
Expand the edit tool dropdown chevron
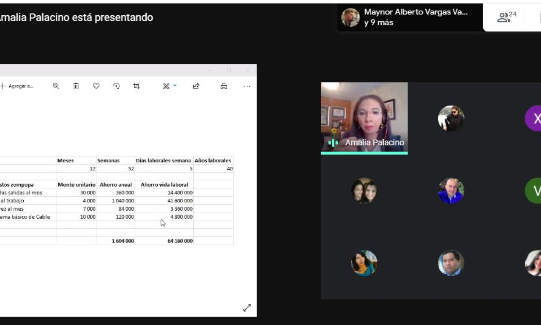175,86
